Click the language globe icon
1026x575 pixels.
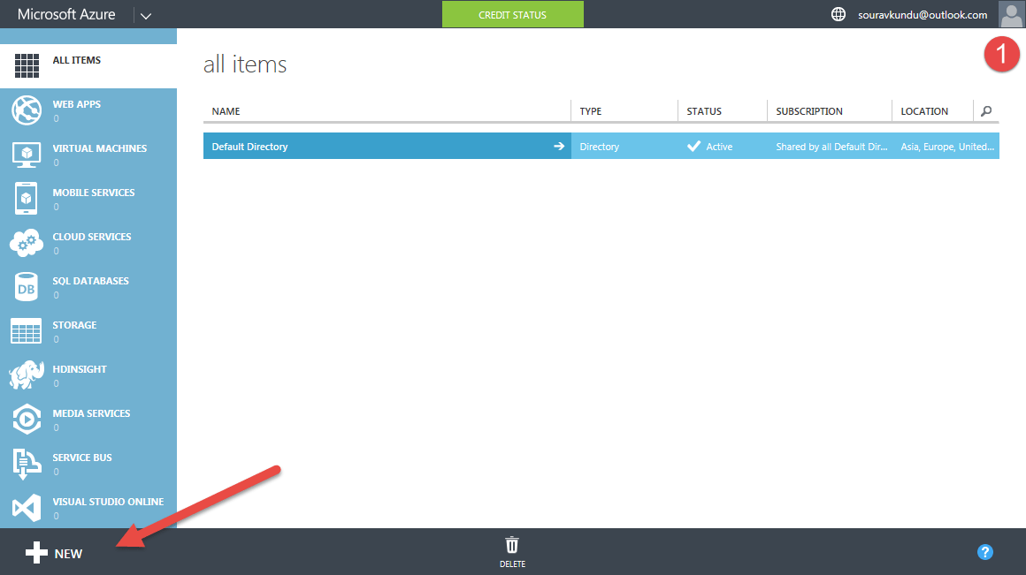pyautogui.click(x=838, y=14)
